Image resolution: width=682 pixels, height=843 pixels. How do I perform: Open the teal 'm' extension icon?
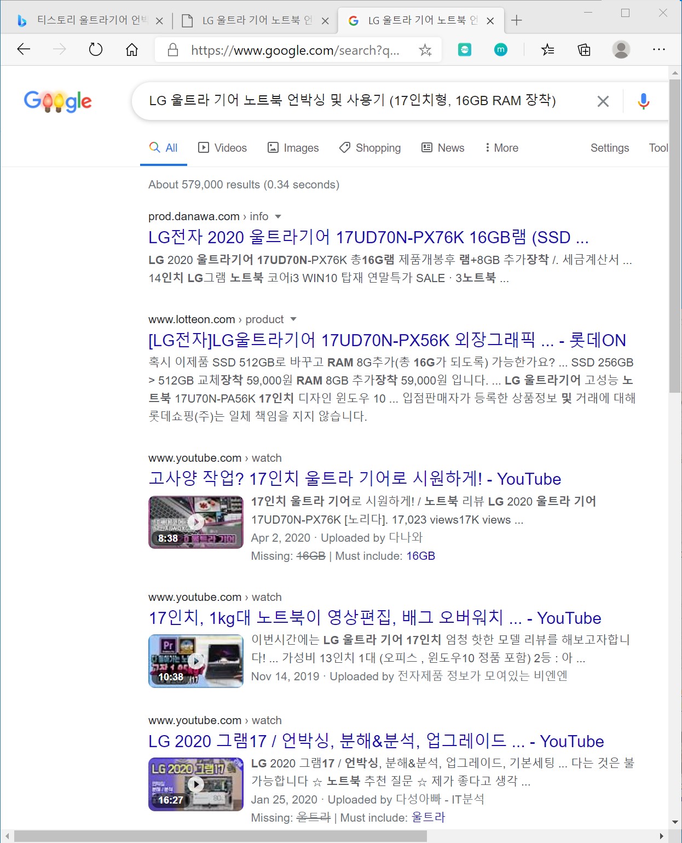pos(500,50)
